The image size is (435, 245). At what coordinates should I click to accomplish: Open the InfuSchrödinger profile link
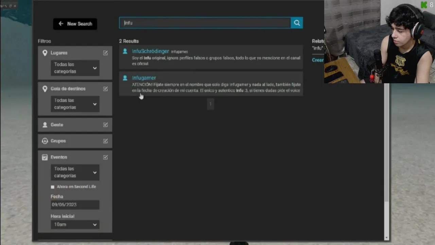click(150, 51)
